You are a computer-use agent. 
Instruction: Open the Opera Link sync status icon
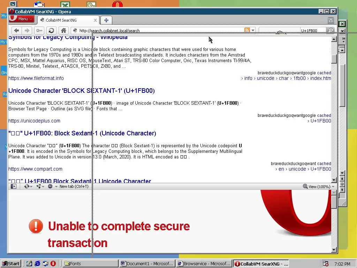click(x=28, y=186)
